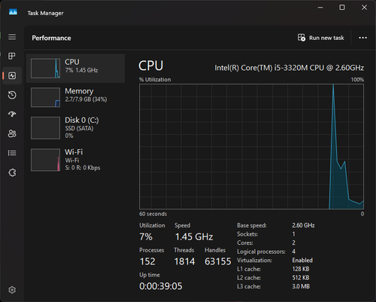Viewport: 376px width, 302px height.
Task: Open the Services page icon
Action: click(x=12, y=172)
